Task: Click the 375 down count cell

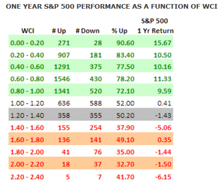Action: [x=96, y=67]
